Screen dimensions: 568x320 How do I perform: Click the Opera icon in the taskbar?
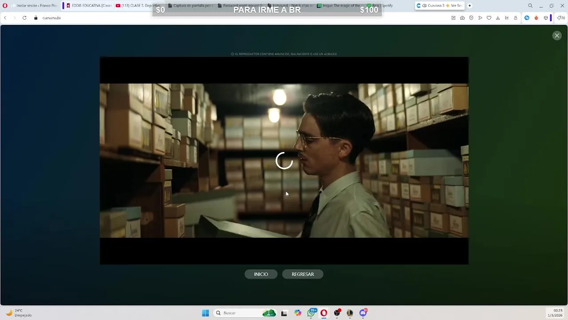click(324, 313)
